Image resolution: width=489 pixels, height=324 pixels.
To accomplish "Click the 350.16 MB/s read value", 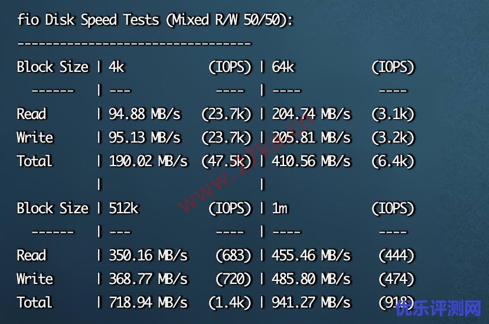I will pyautogui.click(x=148, y=256).
